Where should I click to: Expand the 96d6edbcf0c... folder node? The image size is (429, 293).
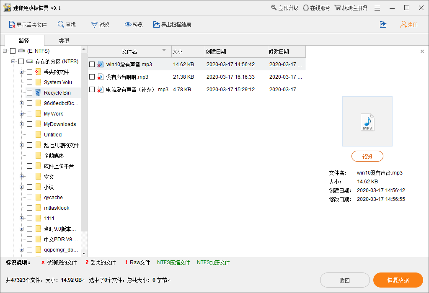[21, 103]
